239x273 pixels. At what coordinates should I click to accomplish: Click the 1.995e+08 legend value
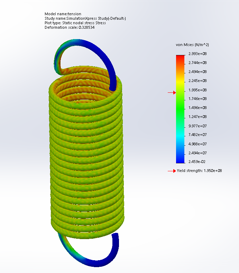tap(197, 90)
